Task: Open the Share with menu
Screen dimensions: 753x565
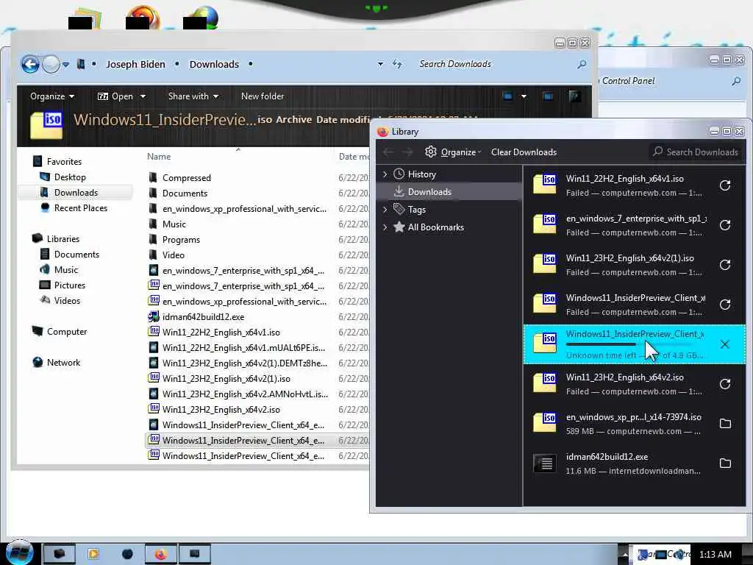Action: 193,96
